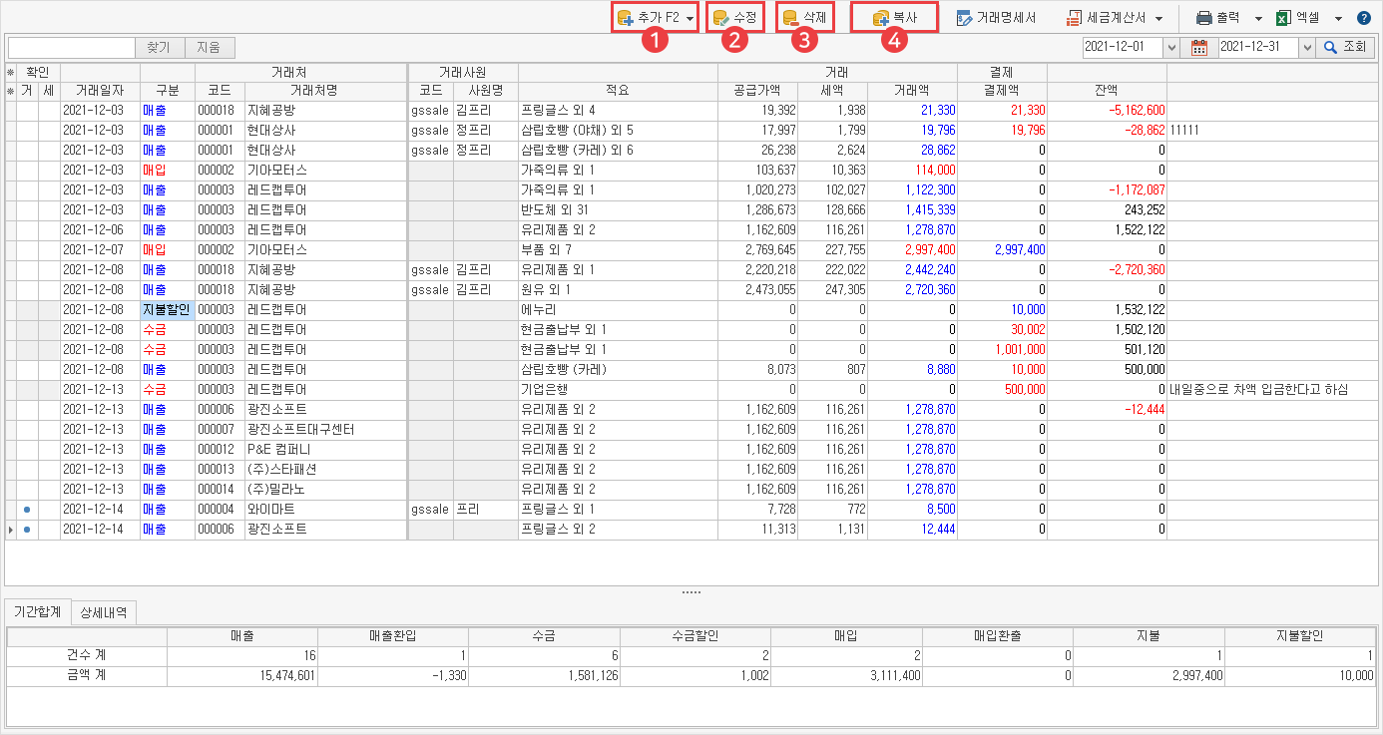Focus the search text box beside 찾기
This screenshot has height=735, width=1383.
point(71,47)
